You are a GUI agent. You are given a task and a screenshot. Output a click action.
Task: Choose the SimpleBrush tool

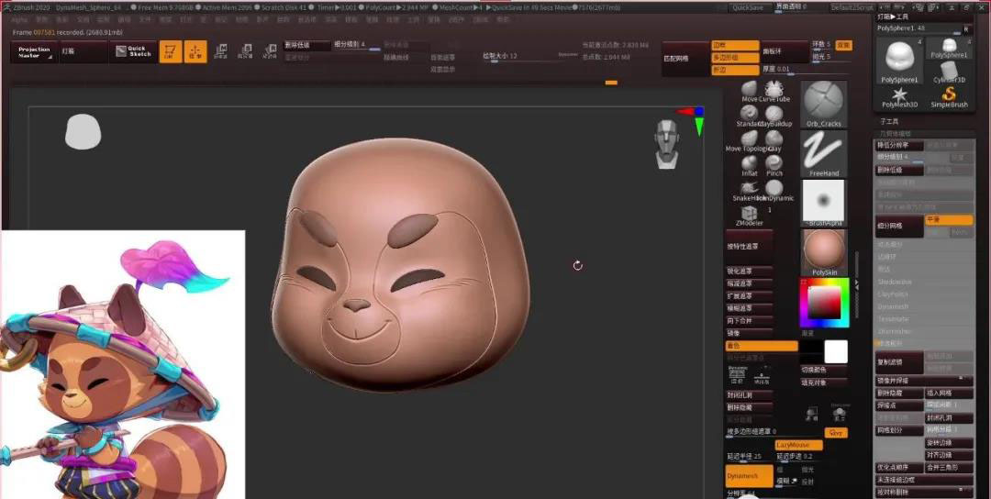[x=949, y=96]
